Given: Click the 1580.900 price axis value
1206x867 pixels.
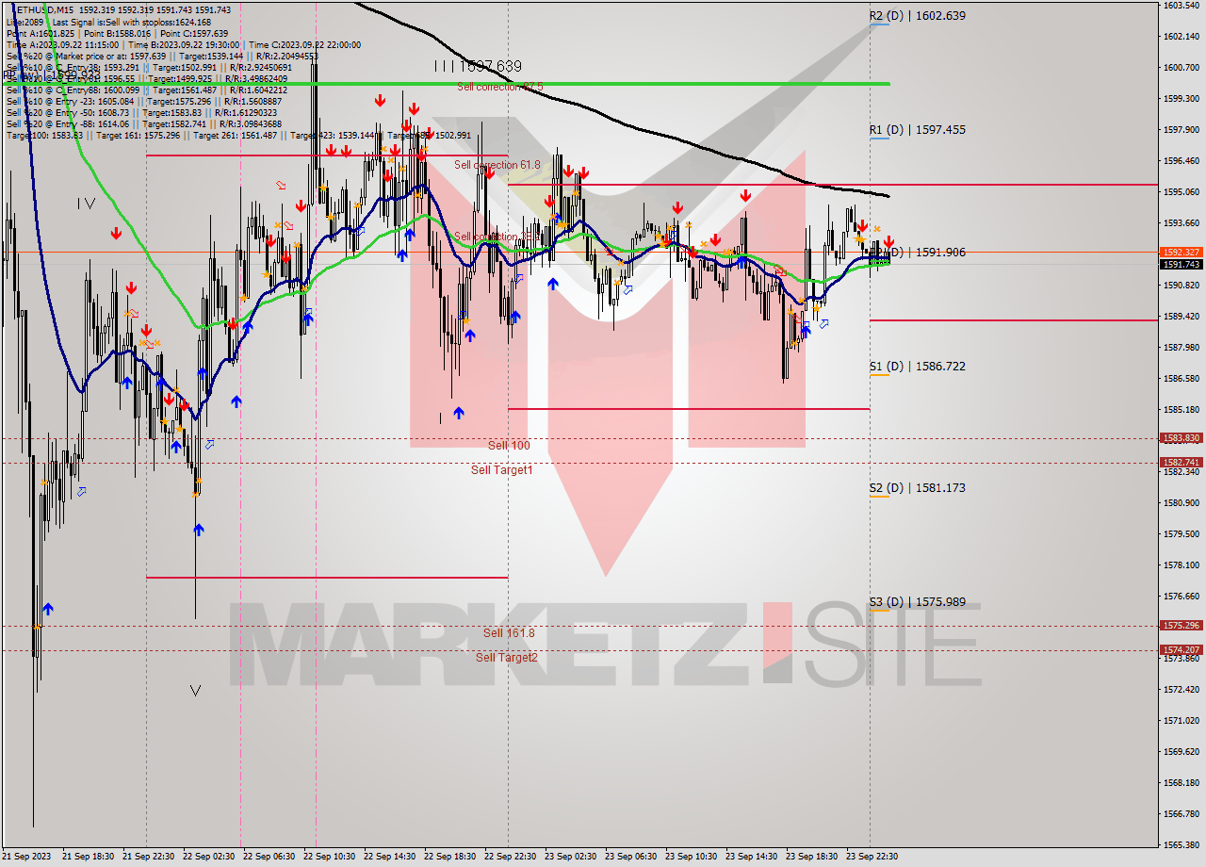Looking at the screenshot, I should tap(1182, 503).
